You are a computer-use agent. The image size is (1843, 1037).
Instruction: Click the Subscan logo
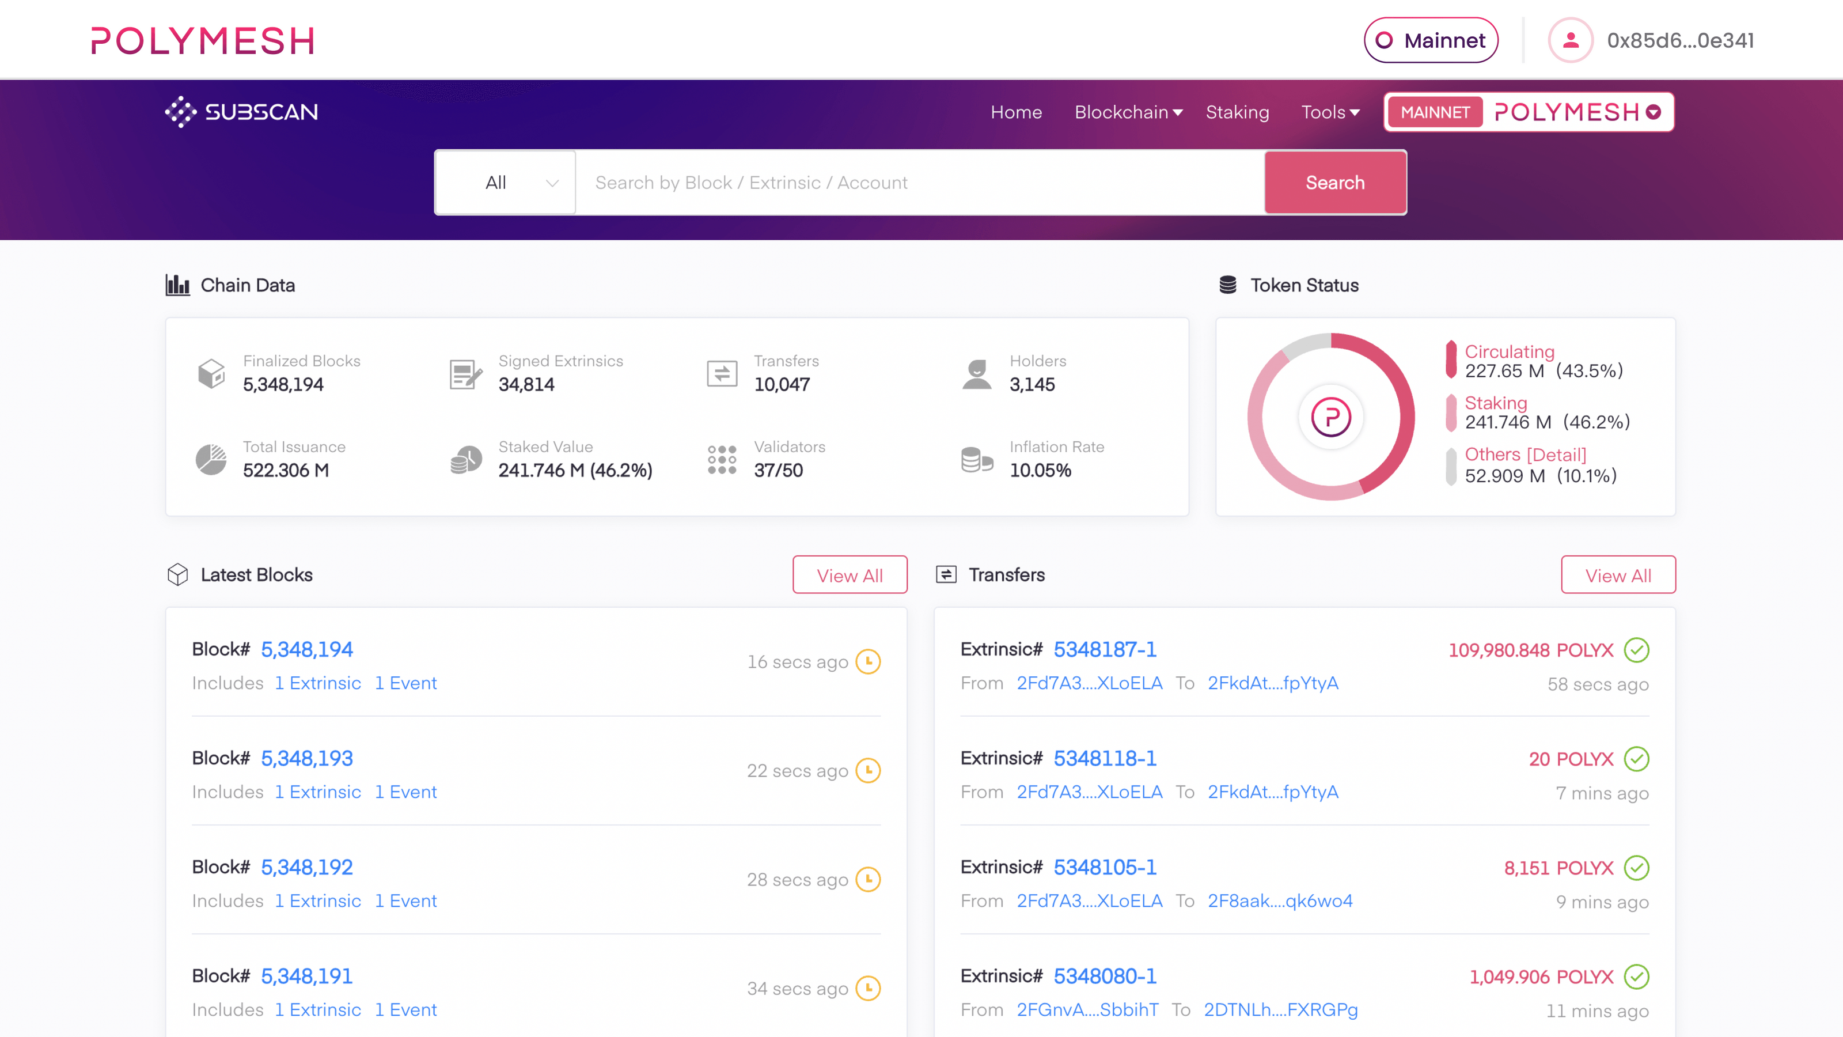click(242, 112)
